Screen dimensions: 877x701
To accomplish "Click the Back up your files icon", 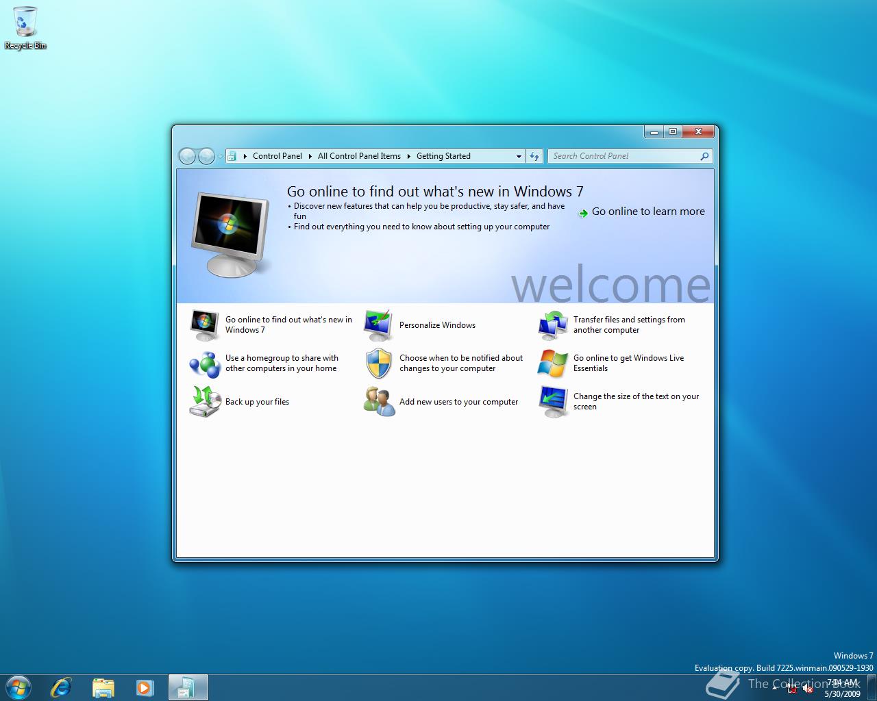I will (x=204, y=401).
